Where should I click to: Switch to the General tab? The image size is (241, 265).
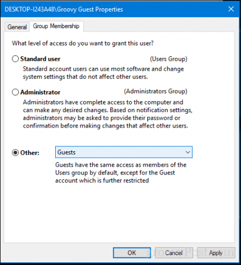17,27
